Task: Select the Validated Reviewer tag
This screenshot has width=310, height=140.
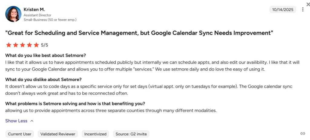Action: [58, 134]
